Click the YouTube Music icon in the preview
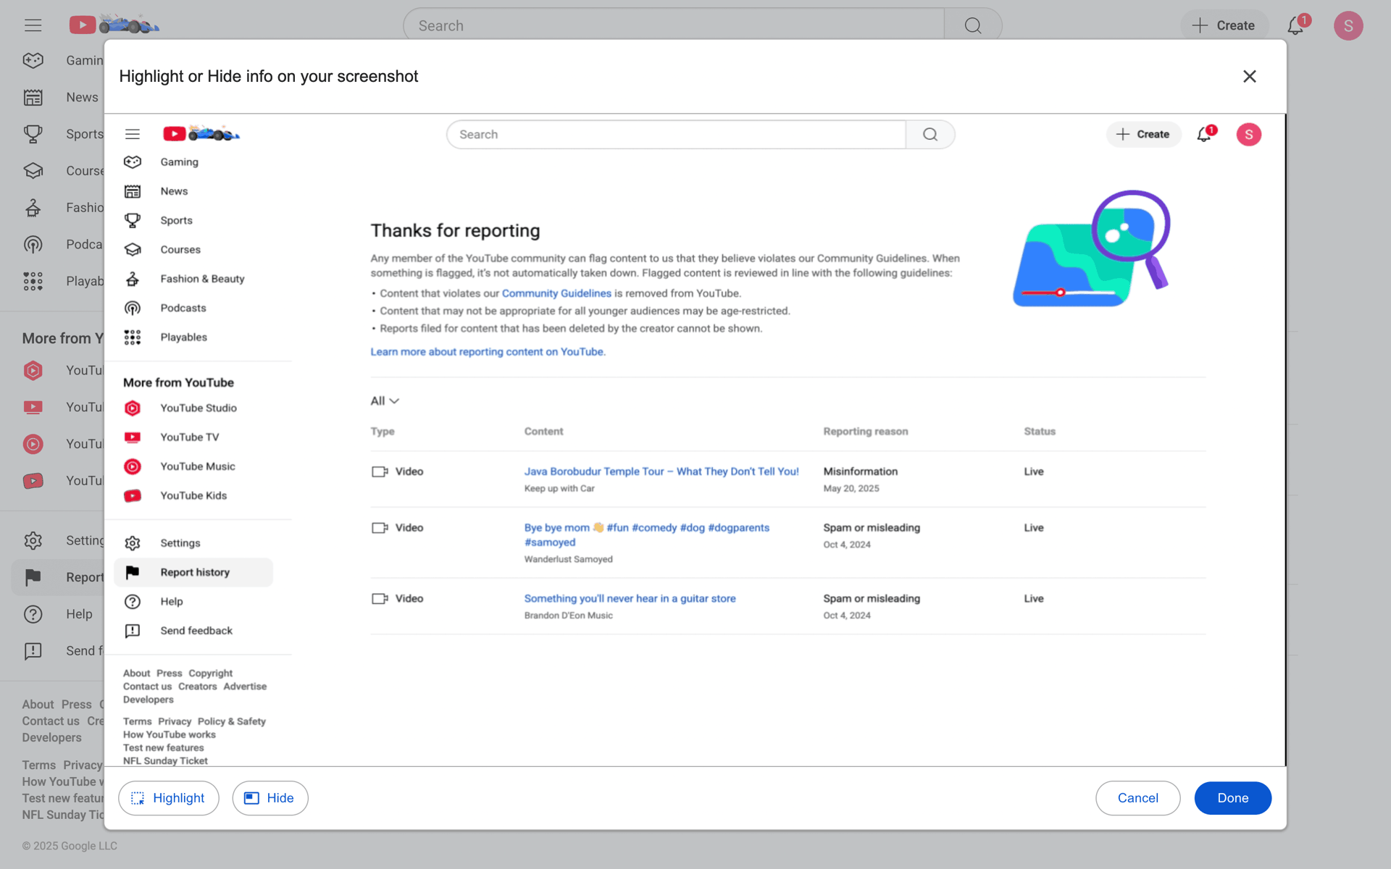Image resolution: width=1391 pixels, height=869 pixels. [133, 466]
